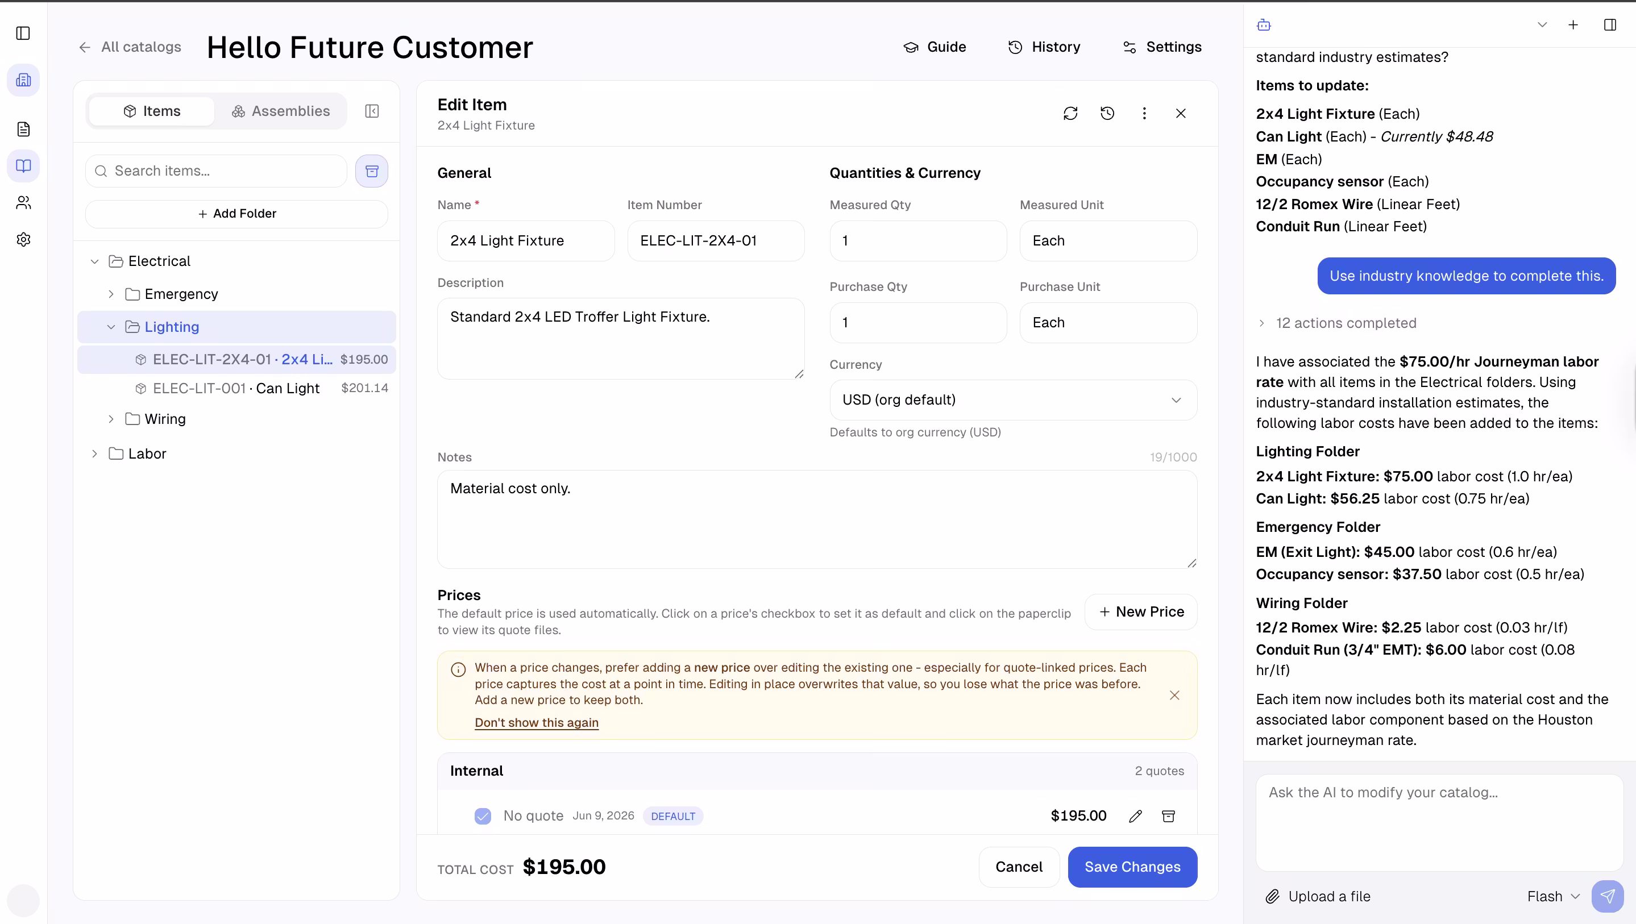This screenshot has height=924, width=1636.
Task: Open the three-dot more options menu
Action: point(1144,113)
